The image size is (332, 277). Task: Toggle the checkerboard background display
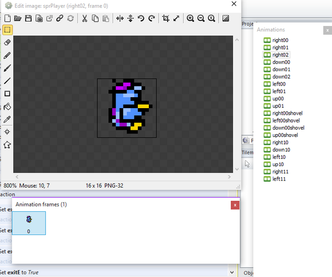[226, 18]
